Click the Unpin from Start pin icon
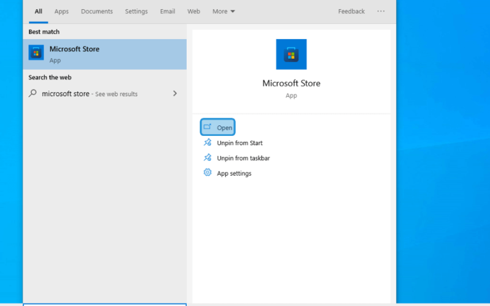The width and height of the screenshot is (490, 306). click(208, 143)
